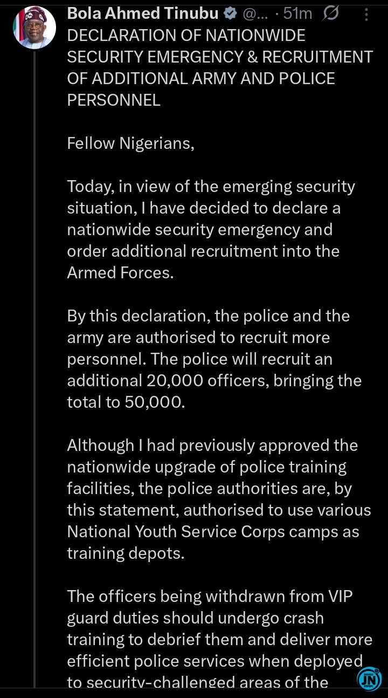Click the "training depots." line
This screenshot has width=388, height=698.
click(x=126, y=553)
